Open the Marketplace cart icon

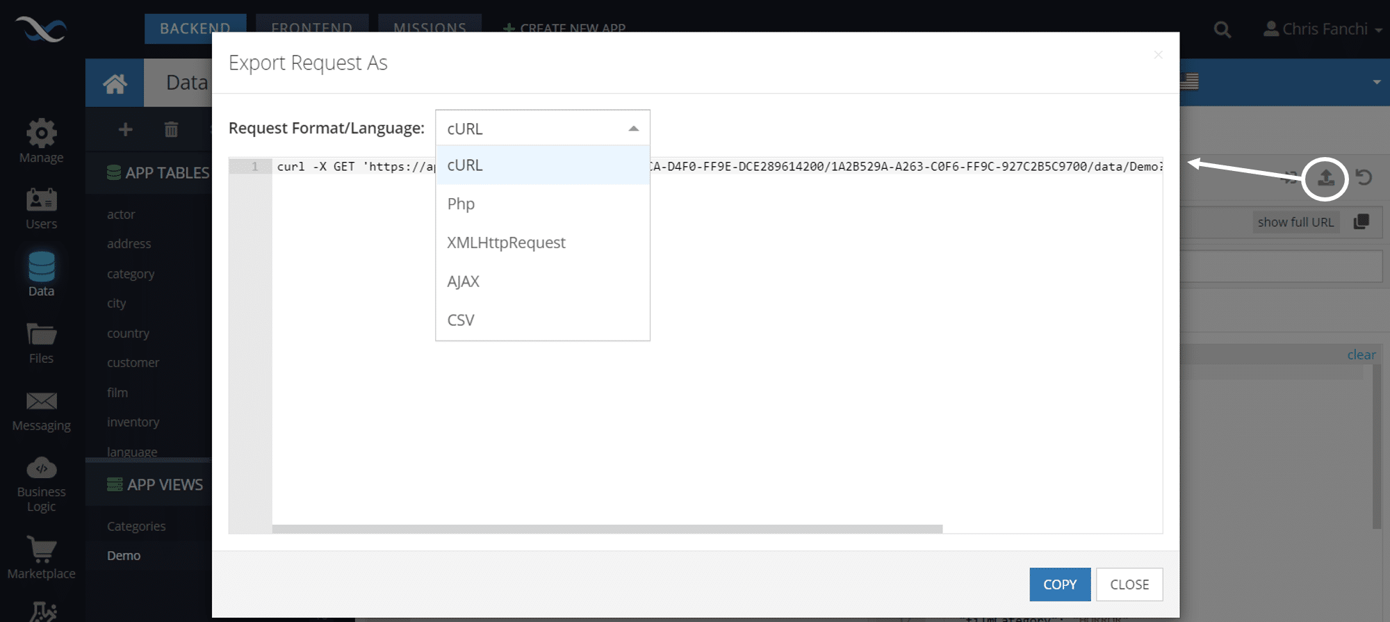41,550
